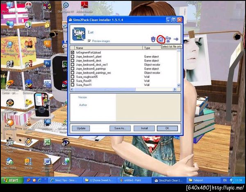Select the Jope_bedroom8_paintings_rec row name

93,73
